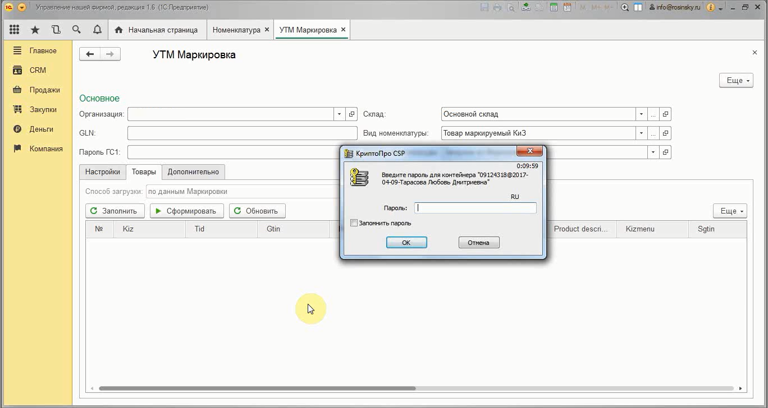Click the Kiz column header
The height and width of the screenshot is (408, 768).
[x=149, y=229]
